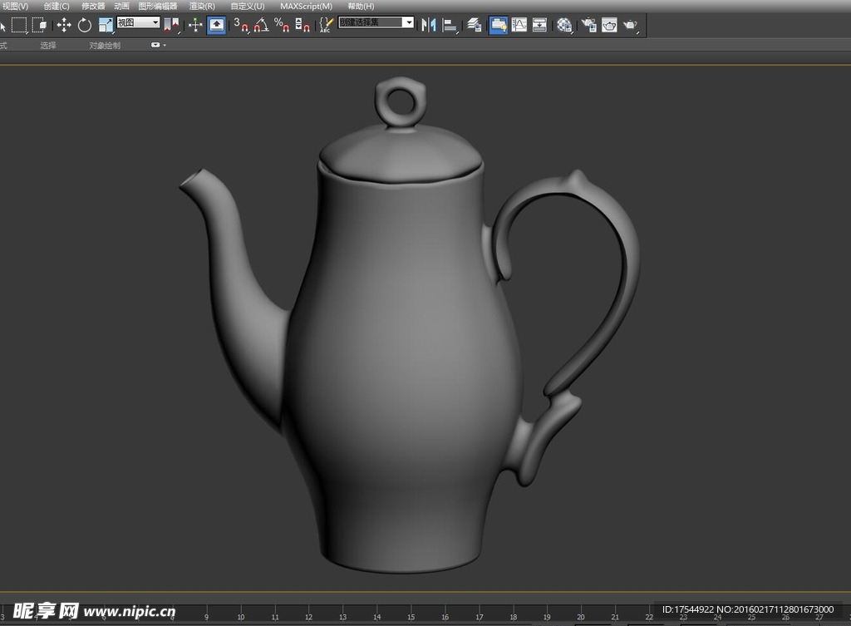Open the 渲染(R) rendering menu
Viewport: 851px width, 626px height.
coord(202,6)
